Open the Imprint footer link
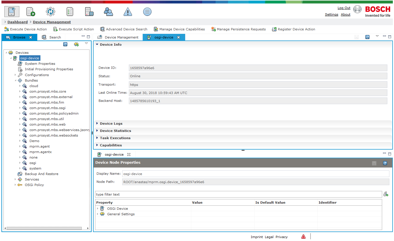Viewport: 394px width, 241px height. coord(257,237)
